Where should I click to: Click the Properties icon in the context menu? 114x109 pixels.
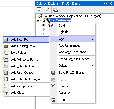[53, 100]
